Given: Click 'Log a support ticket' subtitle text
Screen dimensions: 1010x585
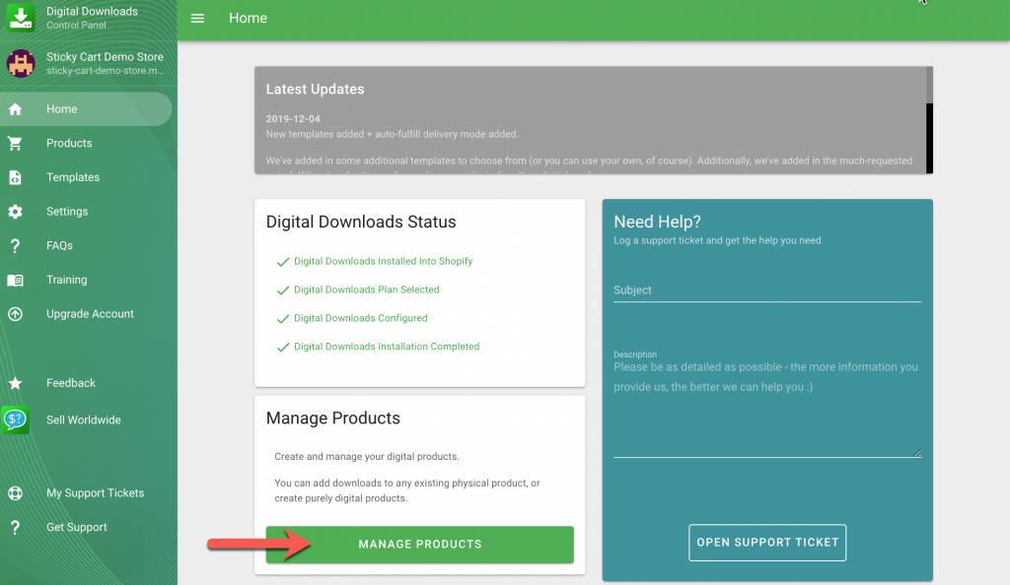Looking at the screenshot, I should 717,240.
